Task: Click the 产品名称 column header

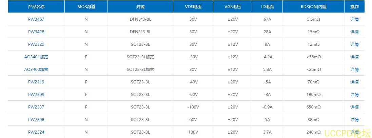Action: click(36, 7)
